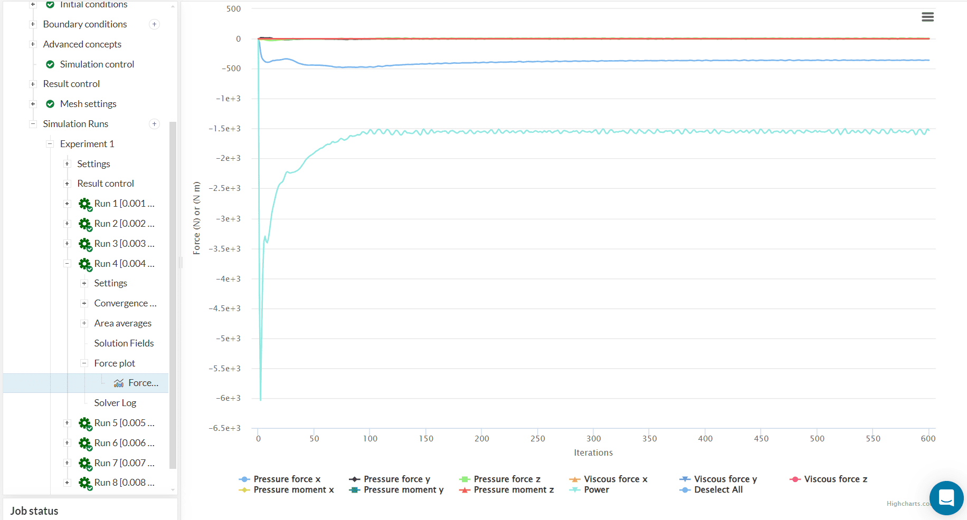The height and width of the screenshot is (520, 967).
Task: Collapse the Run 4 tree node
Action: pos(67,264)
